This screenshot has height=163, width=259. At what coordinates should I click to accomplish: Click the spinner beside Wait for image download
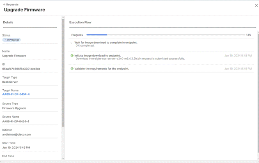click(71, 43)
